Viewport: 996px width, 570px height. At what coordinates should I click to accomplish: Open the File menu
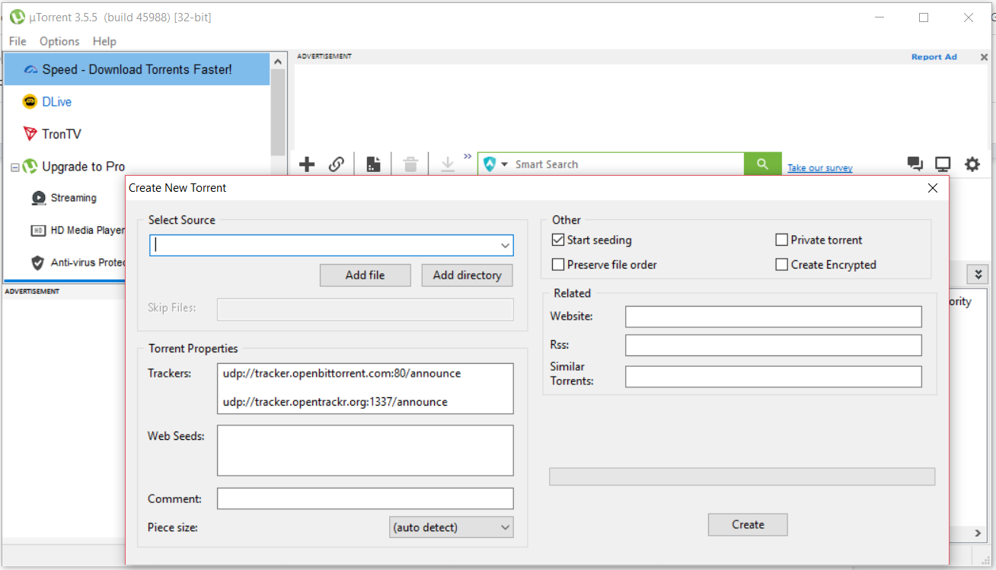point(18,41)
